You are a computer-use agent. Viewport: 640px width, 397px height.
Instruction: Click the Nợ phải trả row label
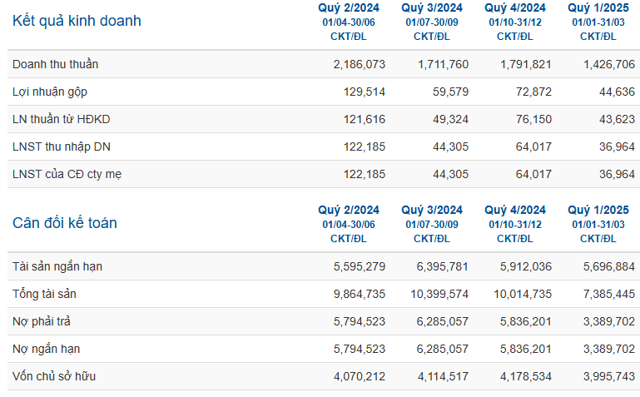point(42,321)
